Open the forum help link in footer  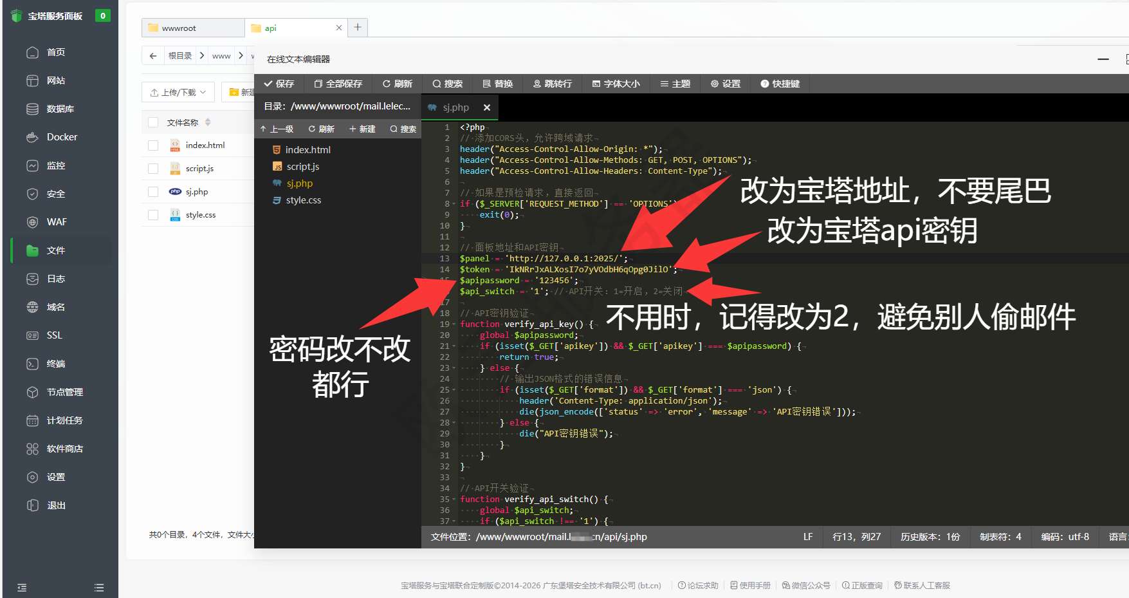tap(698, 585)
